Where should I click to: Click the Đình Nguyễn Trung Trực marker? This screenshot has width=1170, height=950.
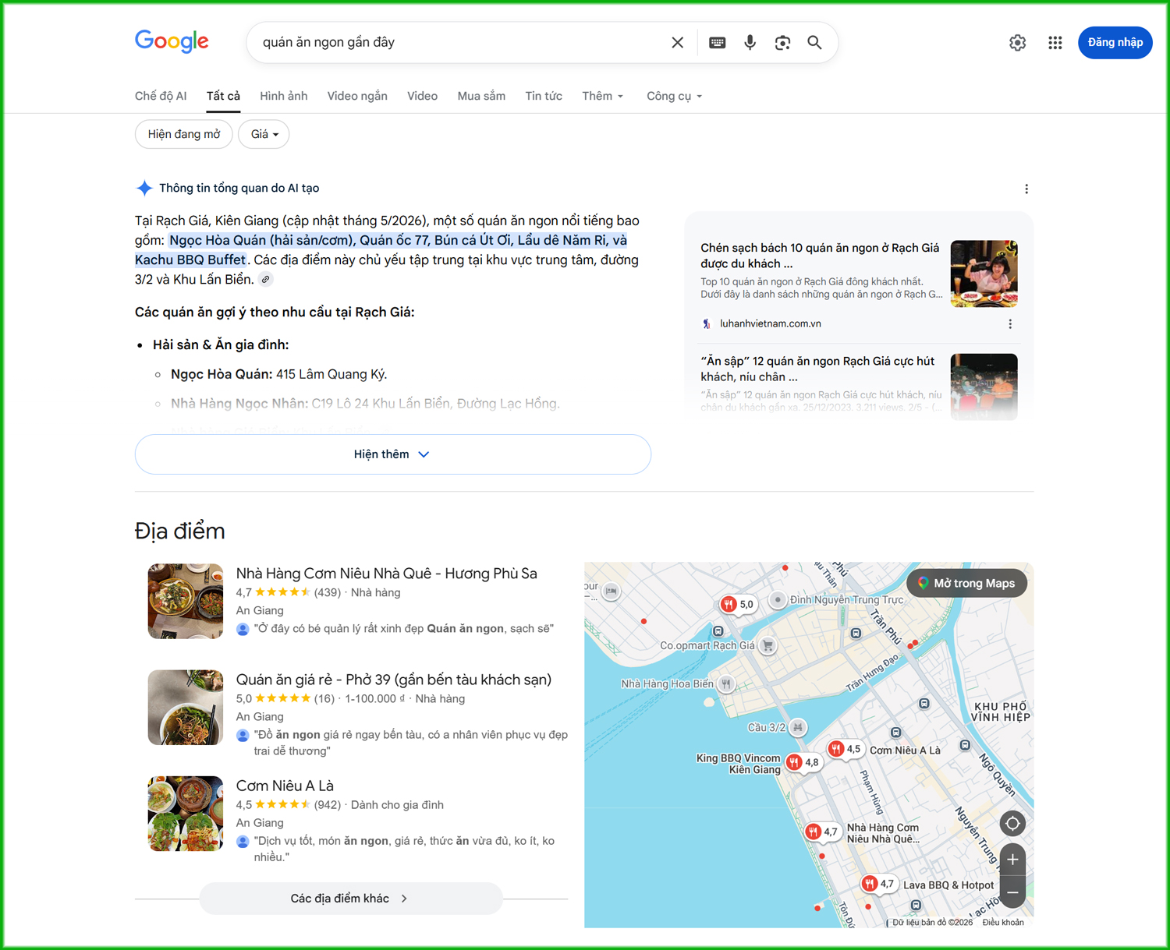point(778,599)
